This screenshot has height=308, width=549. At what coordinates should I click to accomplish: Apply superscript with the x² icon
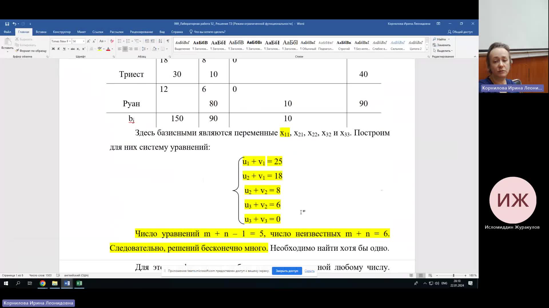pyautogui.click(x=83, y=49)
